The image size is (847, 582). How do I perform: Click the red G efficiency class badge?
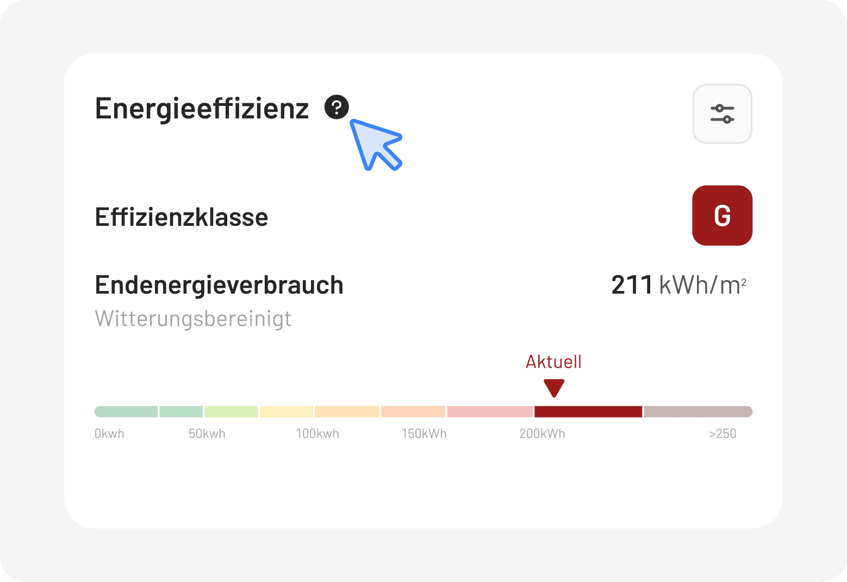coord(722,216)
